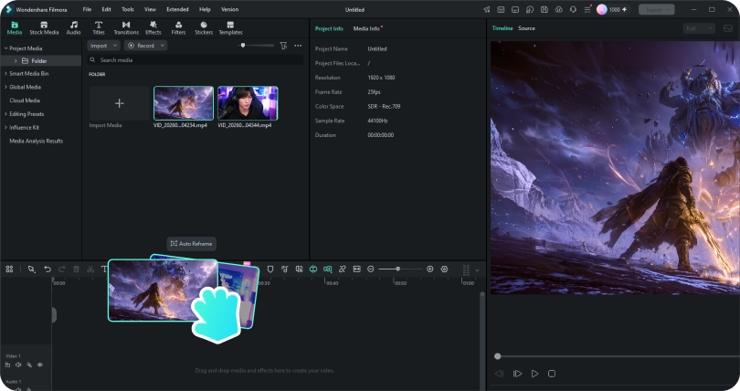Open the three-dot more options in media panel
This screenshot has width=740, height=391.
point(298,46)
